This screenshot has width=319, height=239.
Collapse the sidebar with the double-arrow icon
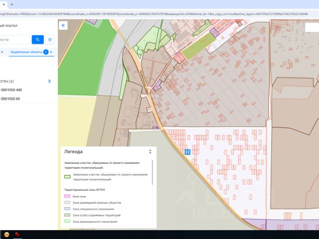pos(63,25)
